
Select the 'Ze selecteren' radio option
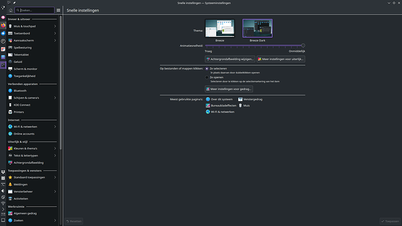207,69
